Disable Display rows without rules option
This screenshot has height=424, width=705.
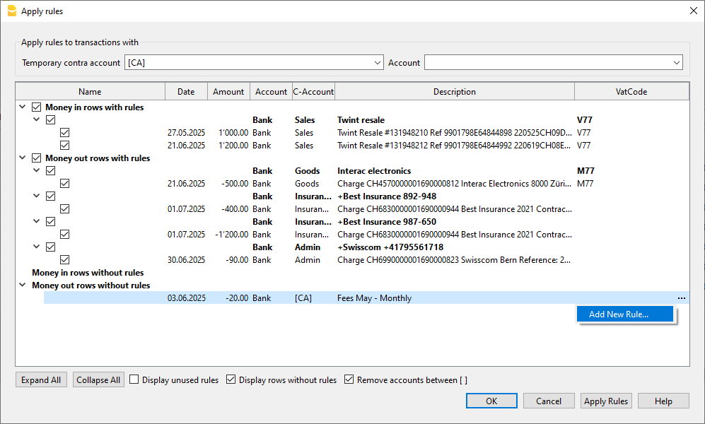click(231, 379)
